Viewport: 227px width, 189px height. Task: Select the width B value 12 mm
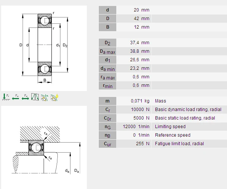[141, 27]
